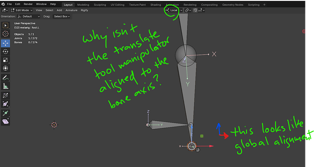The image size is (314, 167).
Task: Switch to the Geometry Nodes workspace tab
Action: pos(233,5)
